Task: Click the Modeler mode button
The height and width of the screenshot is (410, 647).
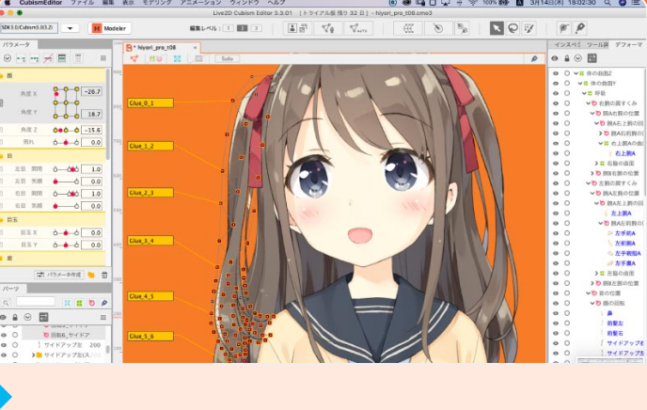Action: 109,28
